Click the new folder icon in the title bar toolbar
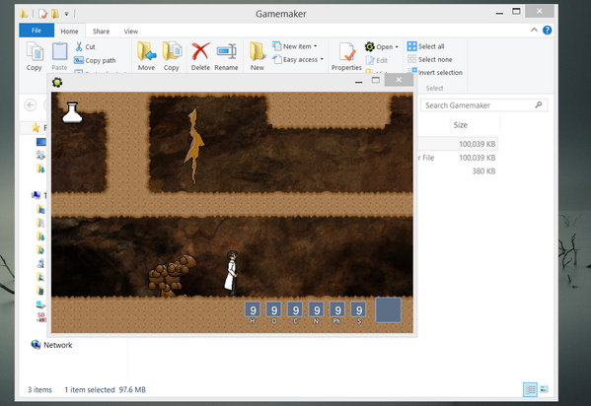 [x=55, y=14]
